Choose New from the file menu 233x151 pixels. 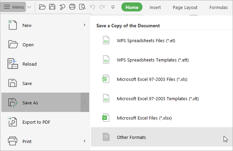[x=45, y=25]
